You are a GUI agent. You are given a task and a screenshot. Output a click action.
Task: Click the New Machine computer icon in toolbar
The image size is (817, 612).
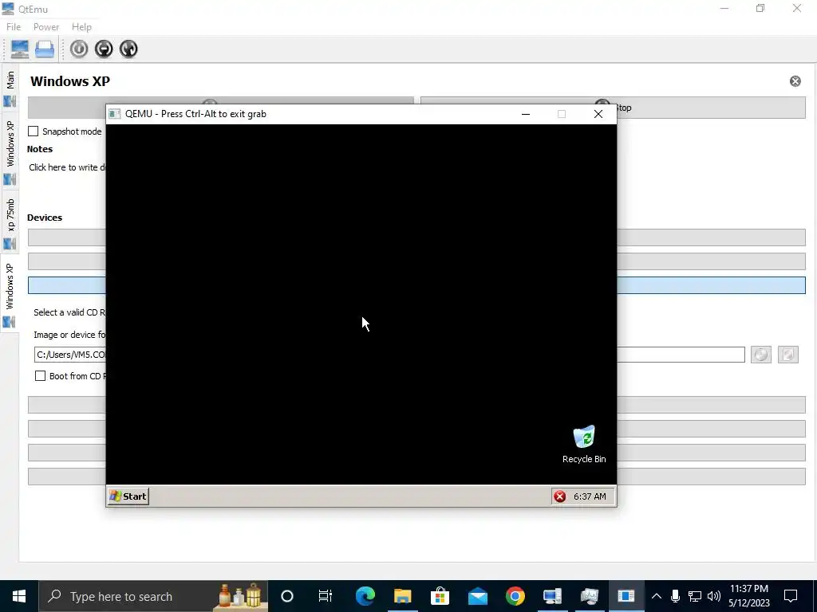click(x=20, y=49)
